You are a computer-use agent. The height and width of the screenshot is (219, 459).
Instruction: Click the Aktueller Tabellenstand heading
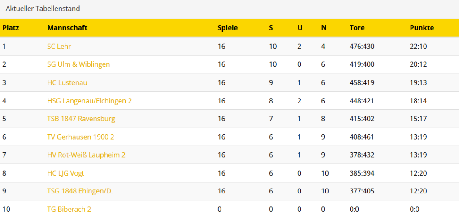pos(43,9)
